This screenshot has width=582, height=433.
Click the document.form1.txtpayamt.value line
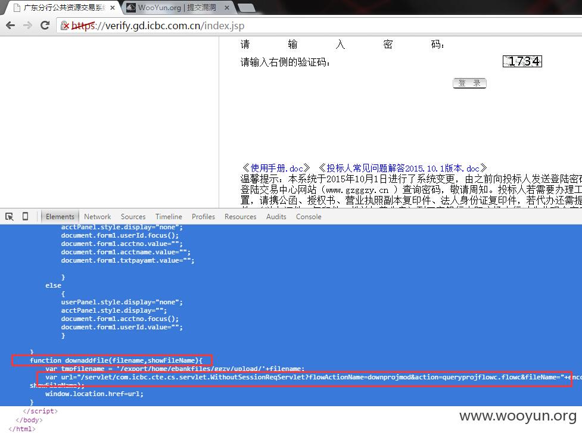pyautogui.click(x=127, y=260)
